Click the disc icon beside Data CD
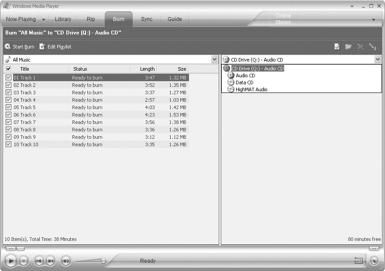The height and width of the screenshot is (271, 385). [231, 82]
